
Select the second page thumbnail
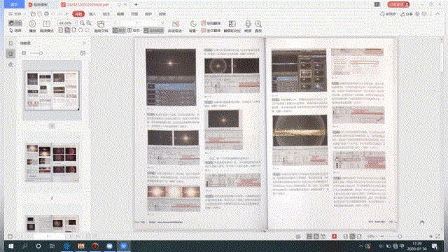(x=52, y=163)
